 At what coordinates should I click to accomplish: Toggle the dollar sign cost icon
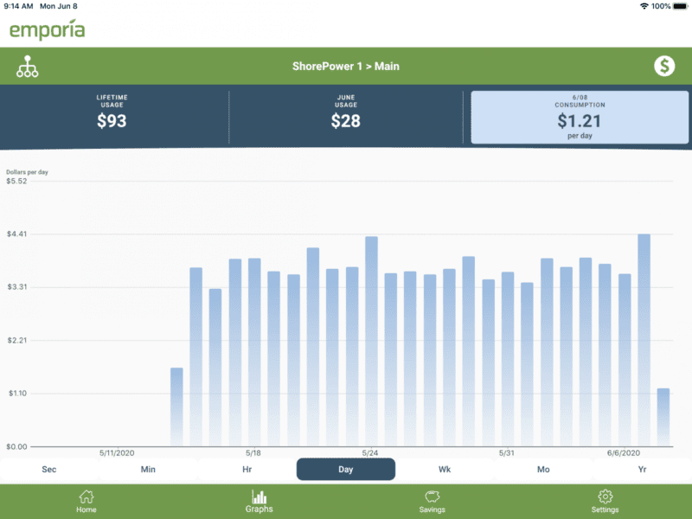663,67
